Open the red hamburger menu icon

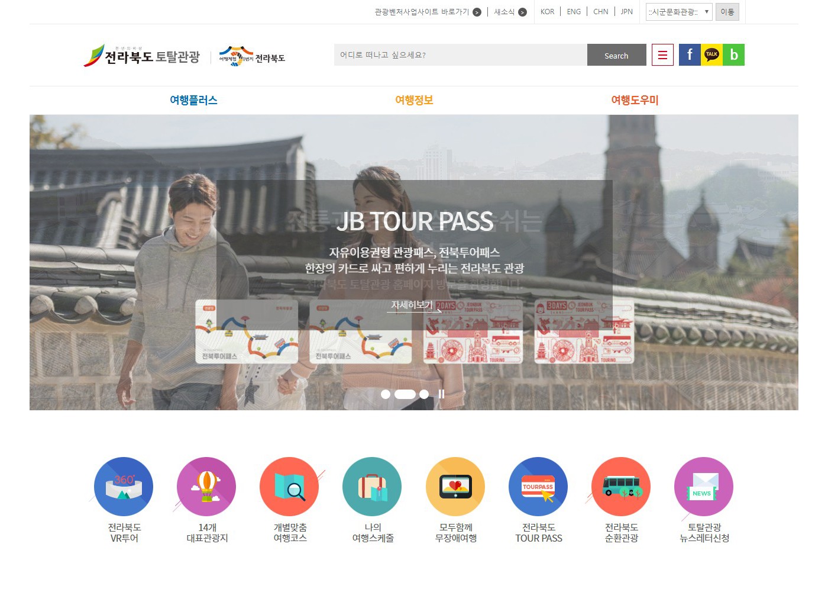(662, 54)
